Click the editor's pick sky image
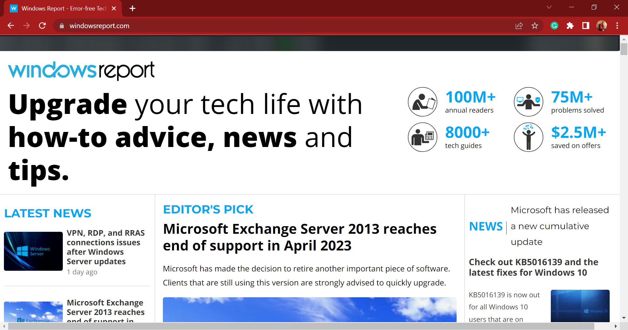The height and width of the screenshot is (330, 628). 309,310
